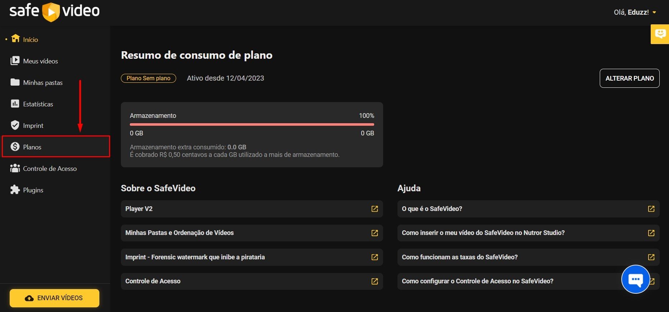Screen dimensions: 669x312
Task: Open Como funcionam as taxas do SafeVideo? link
Action: pyautogui.click(x=460, y=257)
